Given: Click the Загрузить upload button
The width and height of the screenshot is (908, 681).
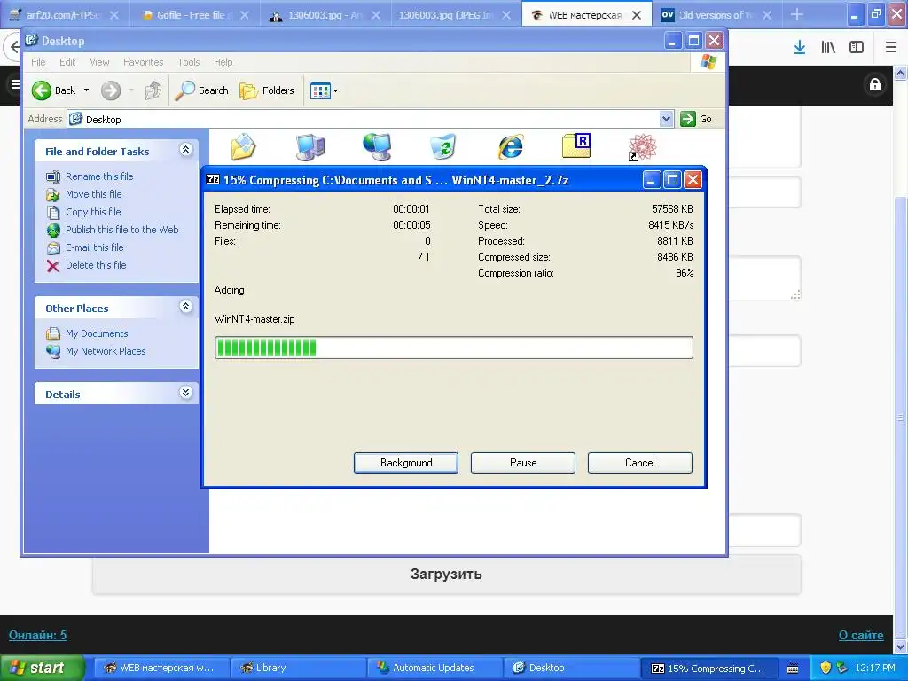Looking at the screenshot, I should (447, 574).
